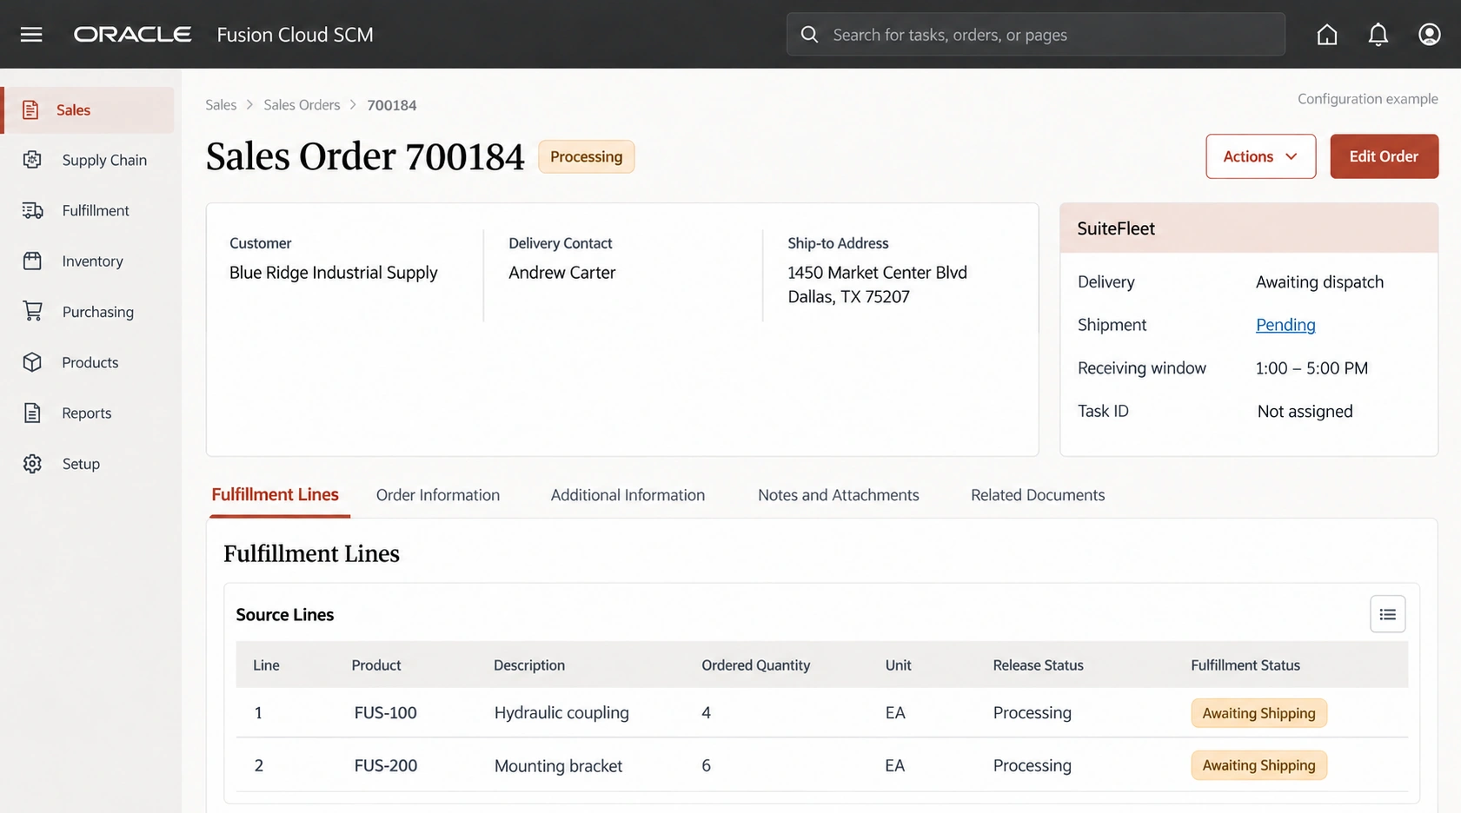Select Sales in the sidebar
The image size is (1461, 813).
(x=89, y=110)
